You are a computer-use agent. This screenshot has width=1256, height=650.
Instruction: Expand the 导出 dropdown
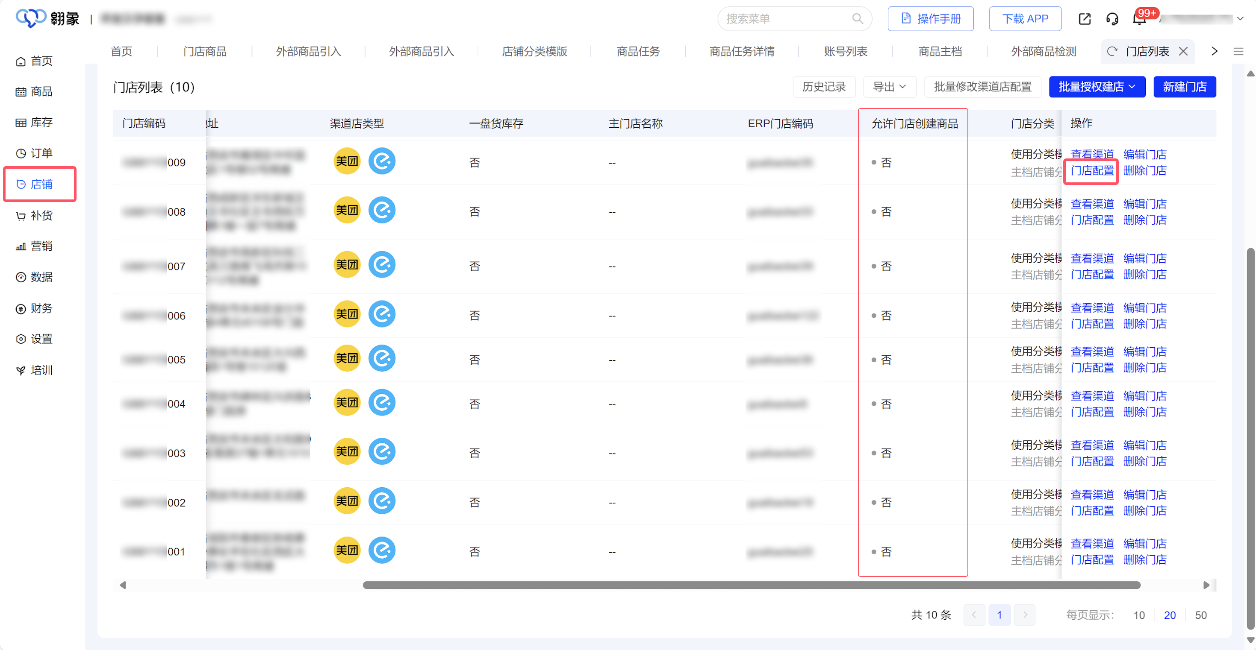click(889, 86)
